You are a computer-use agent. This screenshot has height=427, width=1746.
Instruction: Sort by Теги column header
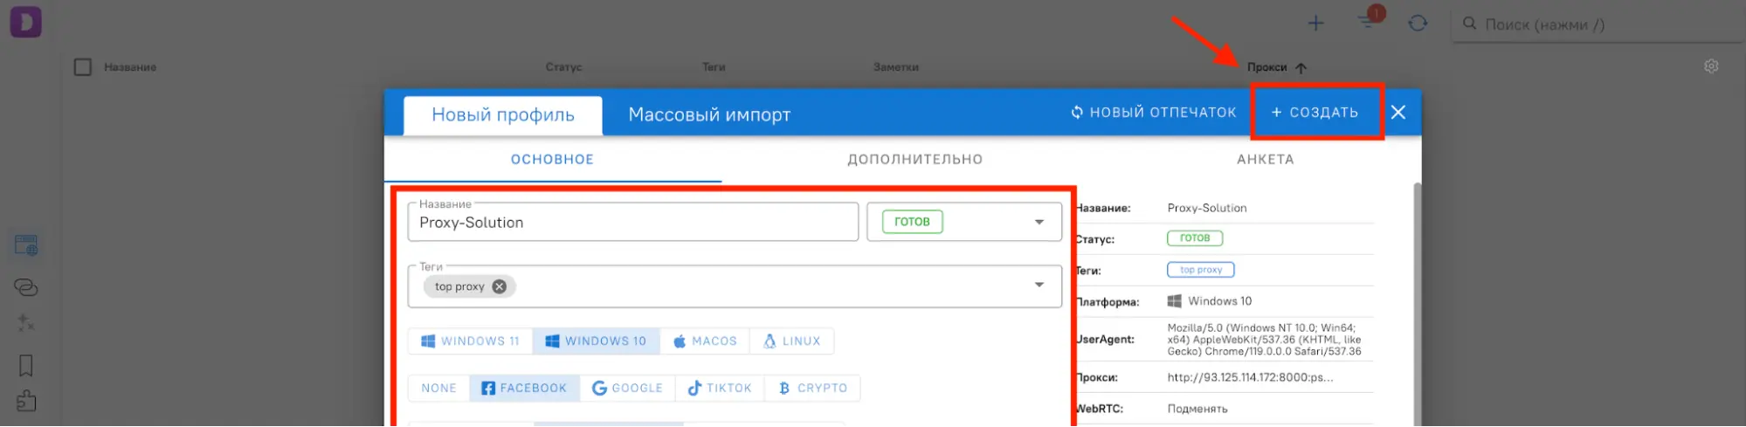pyautogui.click(x=714, y=67)
